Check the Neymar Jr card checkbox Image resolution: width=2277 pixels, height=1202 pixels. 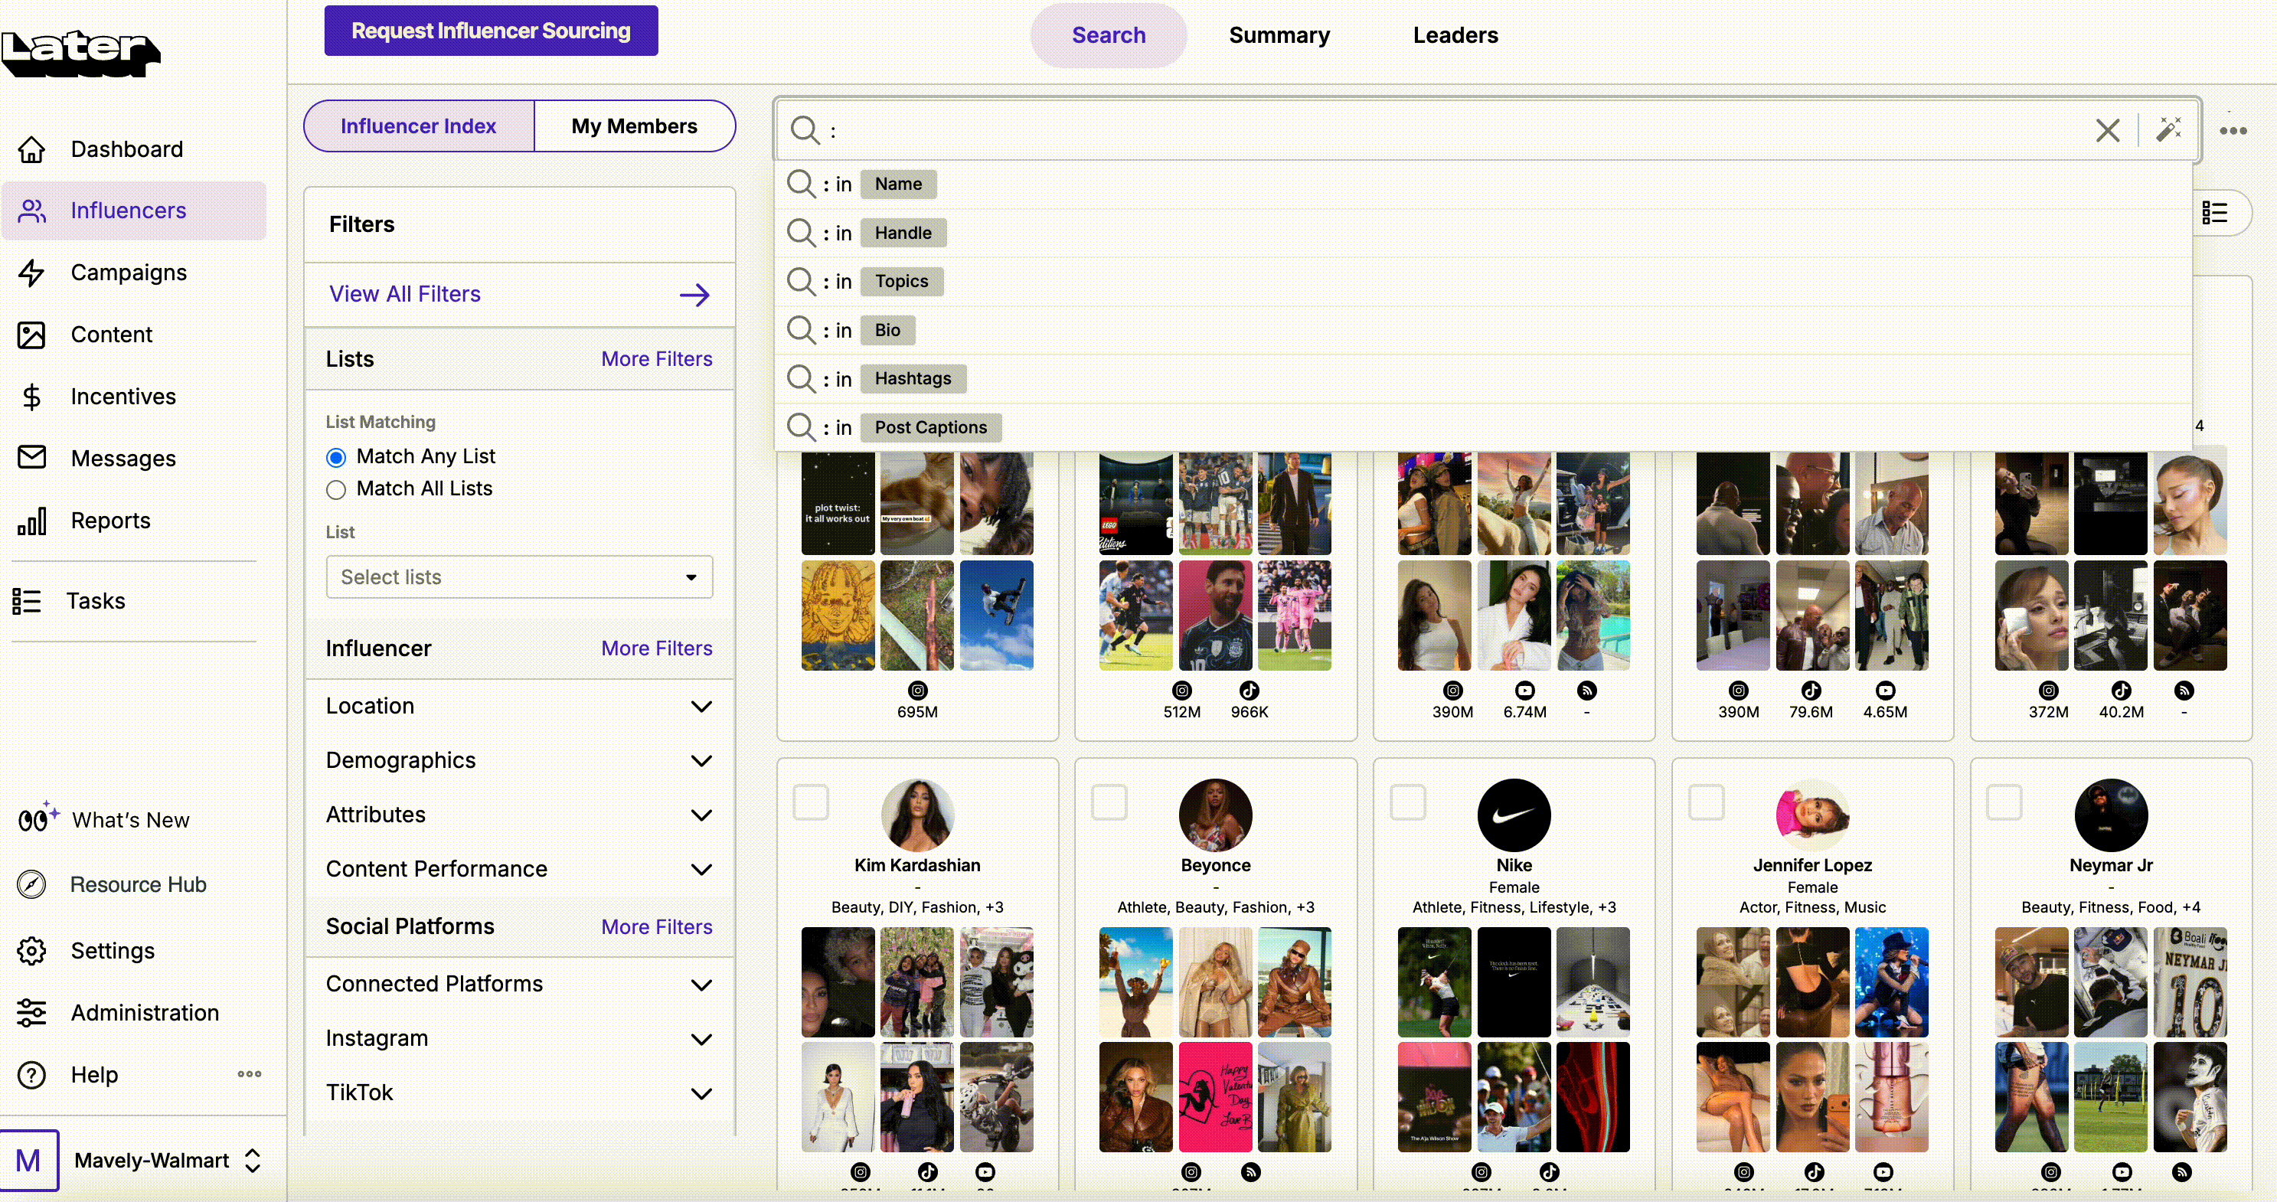click(2004, 802)
